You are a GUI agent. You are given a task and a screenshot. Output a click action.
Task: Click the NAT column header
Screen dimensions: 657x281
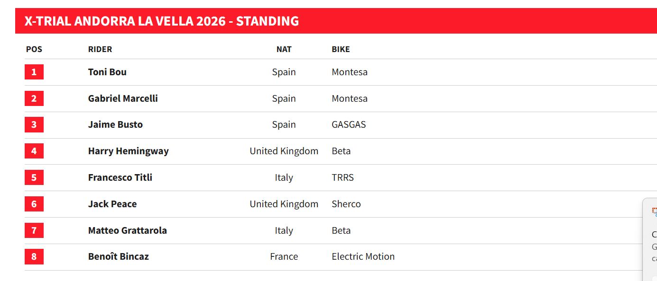[284, 49]
